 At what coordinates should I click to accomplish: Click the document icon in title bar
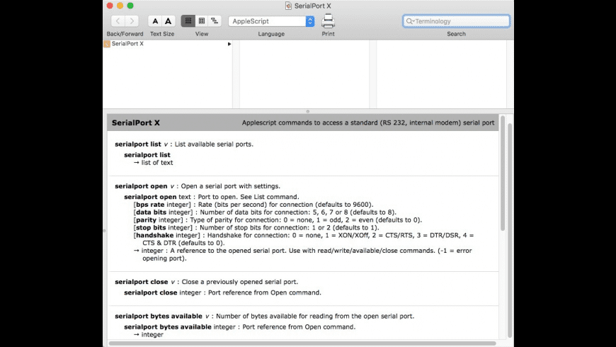pyautogui.click(x=288, y=6)
